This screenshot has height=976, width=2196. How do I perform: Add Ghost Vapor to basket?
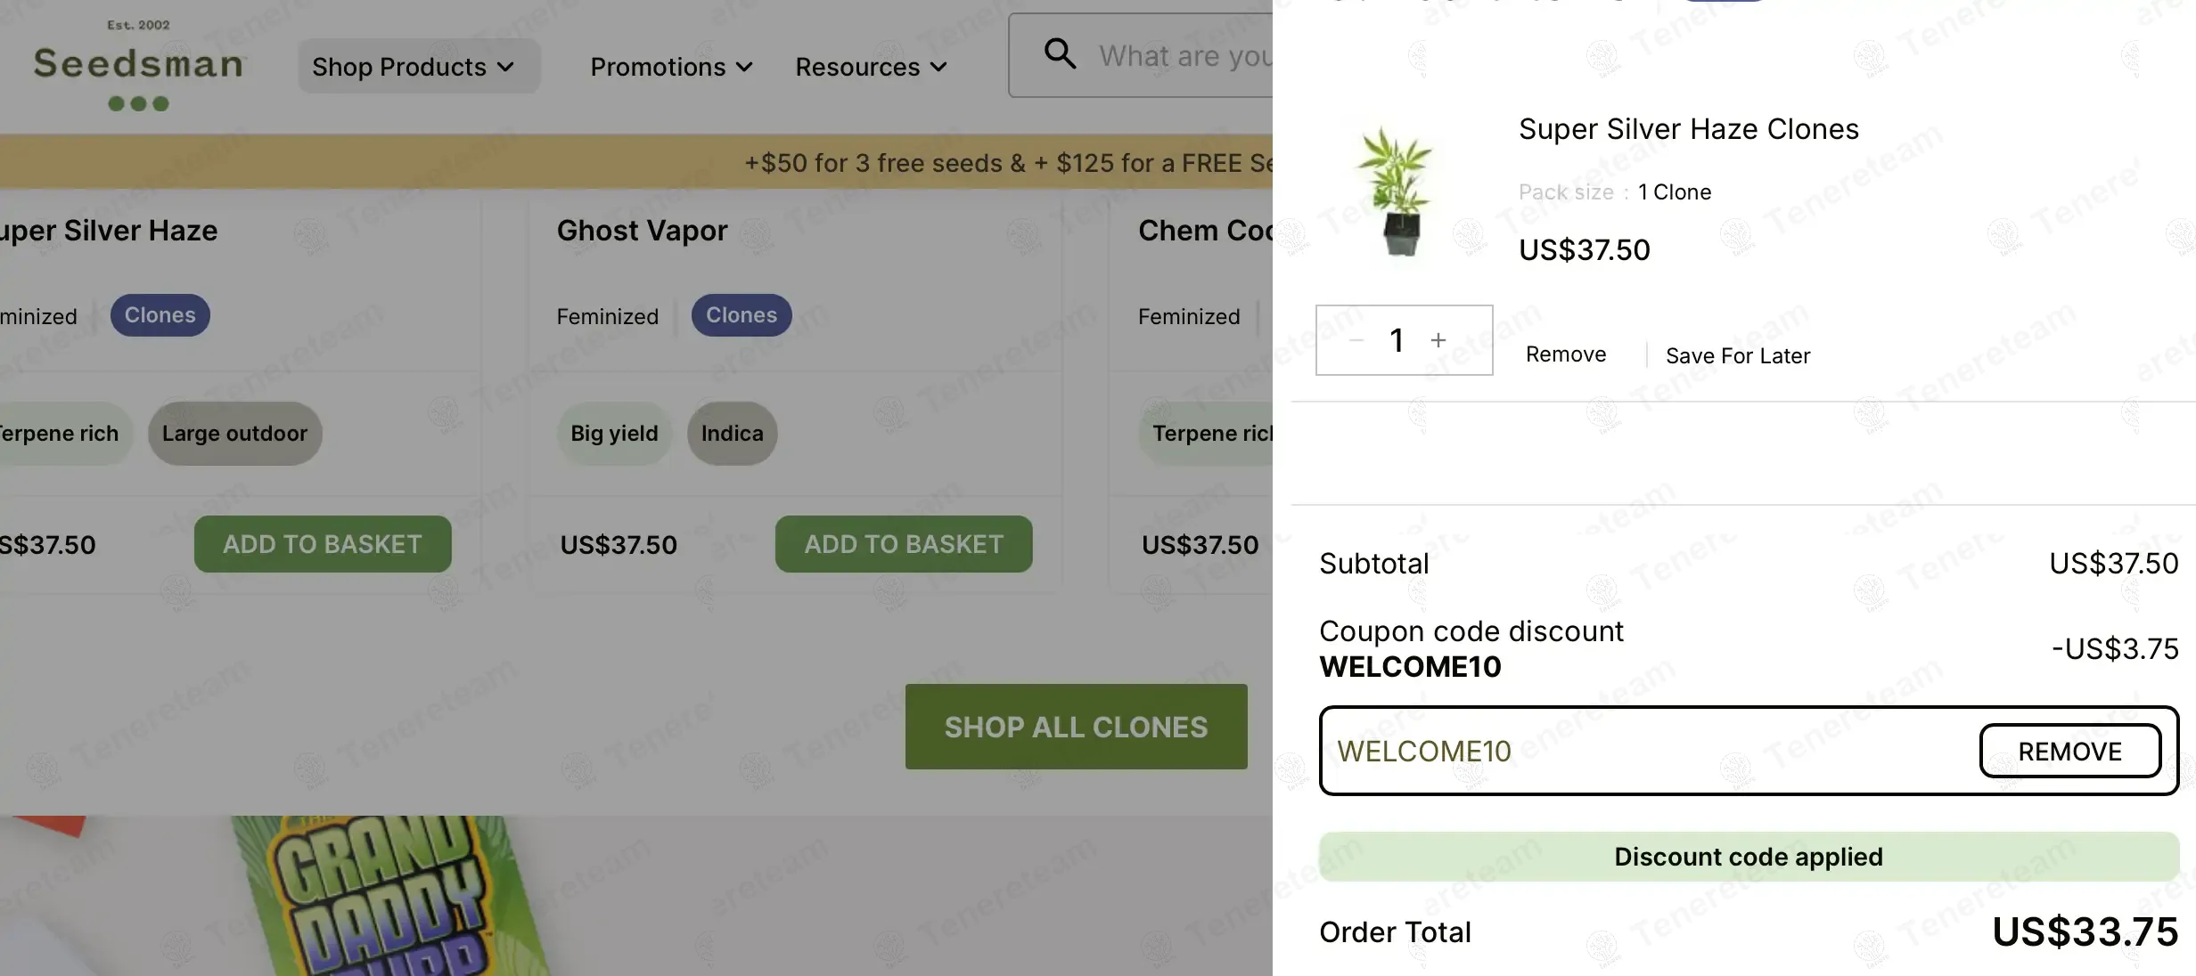click(x=903, y=544)
